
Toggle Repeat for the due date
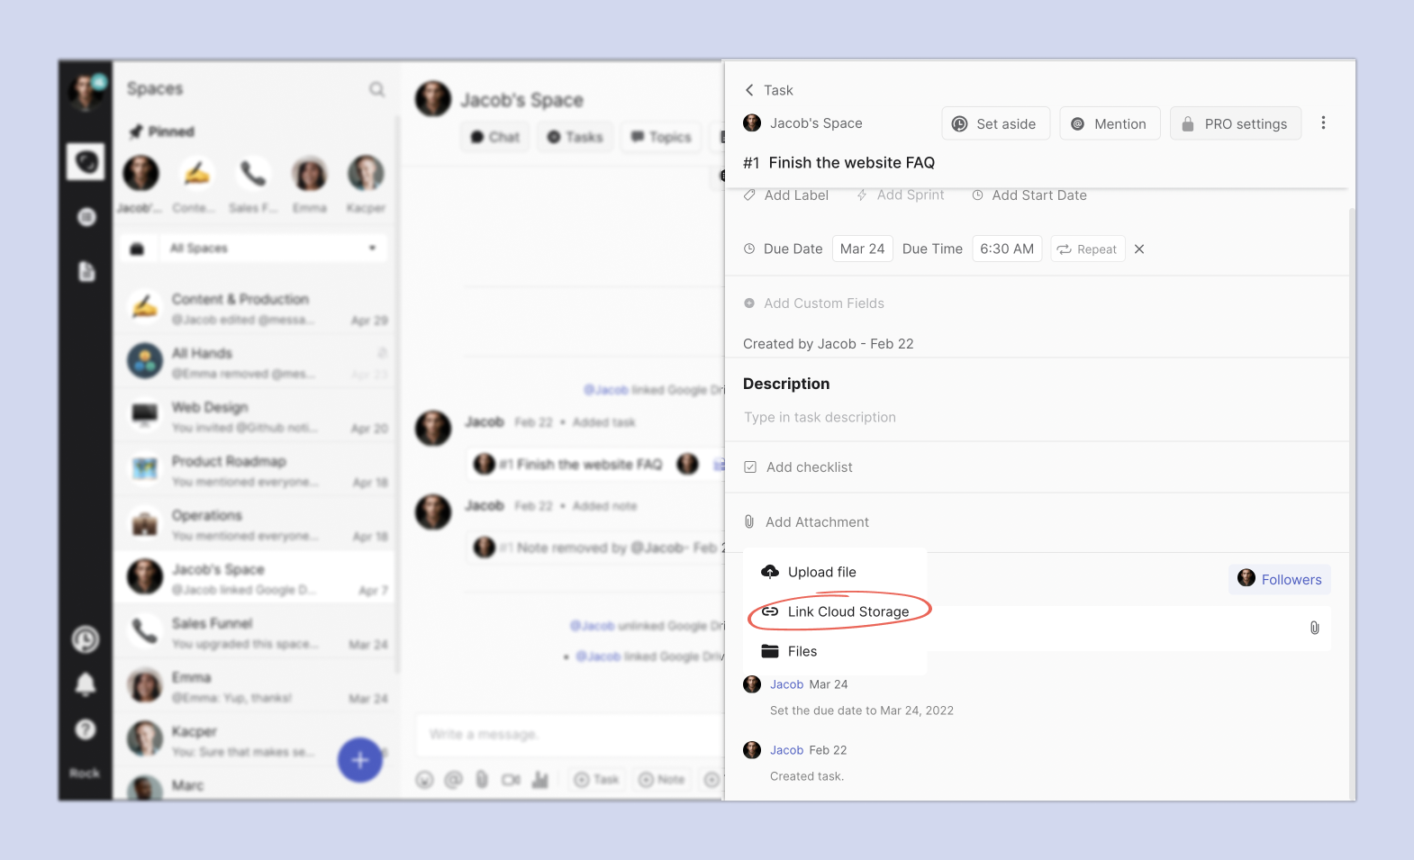(x=1087, y=249)
